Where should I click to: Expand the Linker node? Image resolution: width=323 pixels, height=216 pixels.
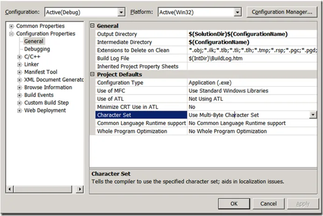20,64
